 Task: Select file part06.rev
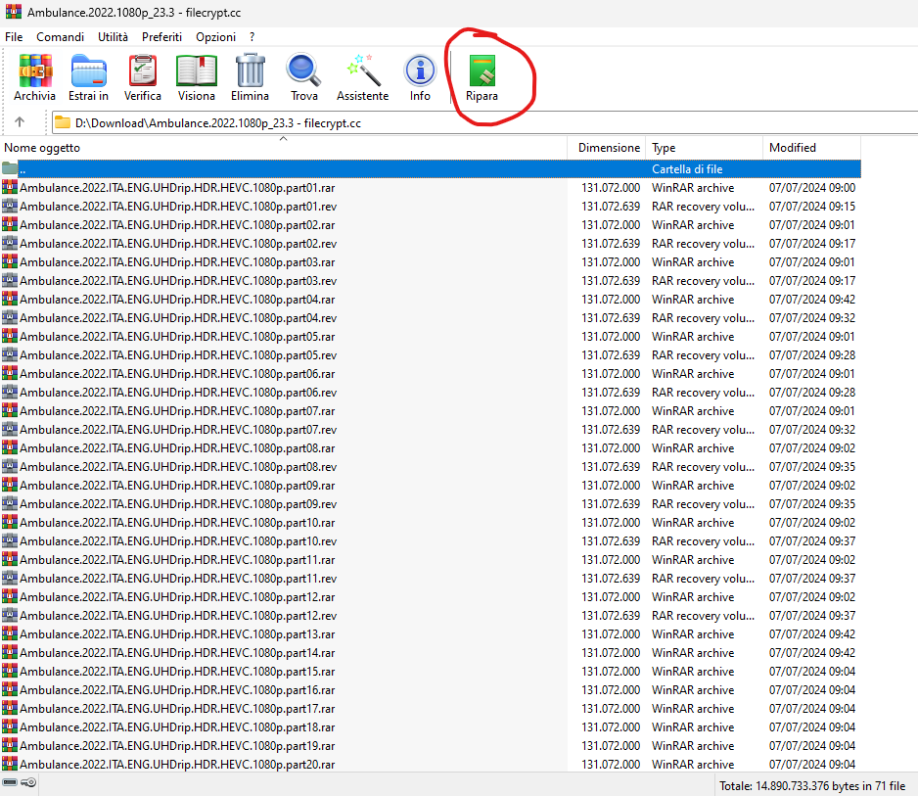pyautogui.click(x=431, y=393)
